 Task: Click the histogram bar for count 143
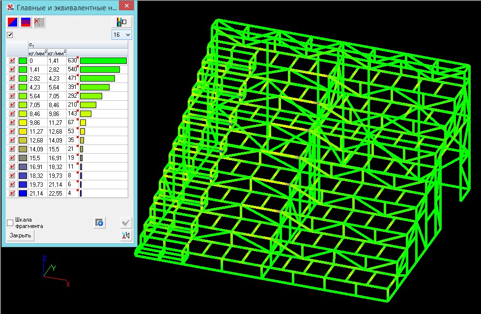pos(85,114)
